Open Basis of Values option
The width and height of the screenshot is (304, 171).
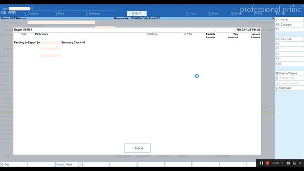(x=289, y=73)
